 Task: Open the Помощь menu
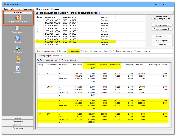click(x=55, y=9)
